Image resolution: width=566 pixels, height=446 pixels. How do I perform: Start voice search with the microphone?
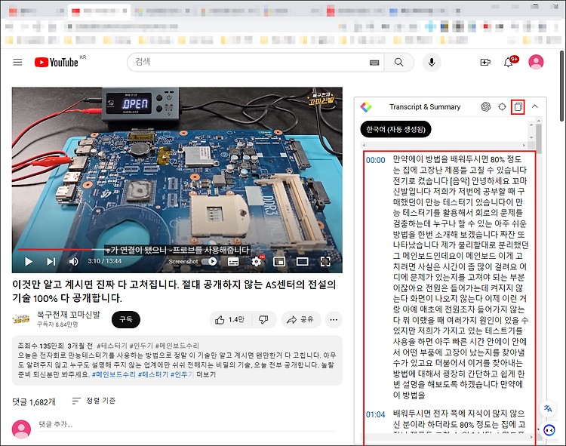click(432, 63)
